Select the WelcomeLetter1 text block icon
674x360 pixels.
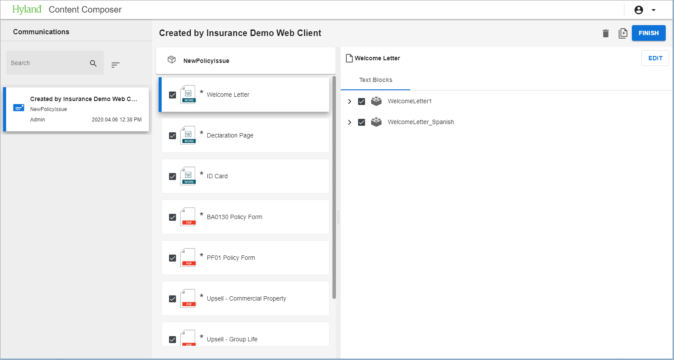[376, 101]
